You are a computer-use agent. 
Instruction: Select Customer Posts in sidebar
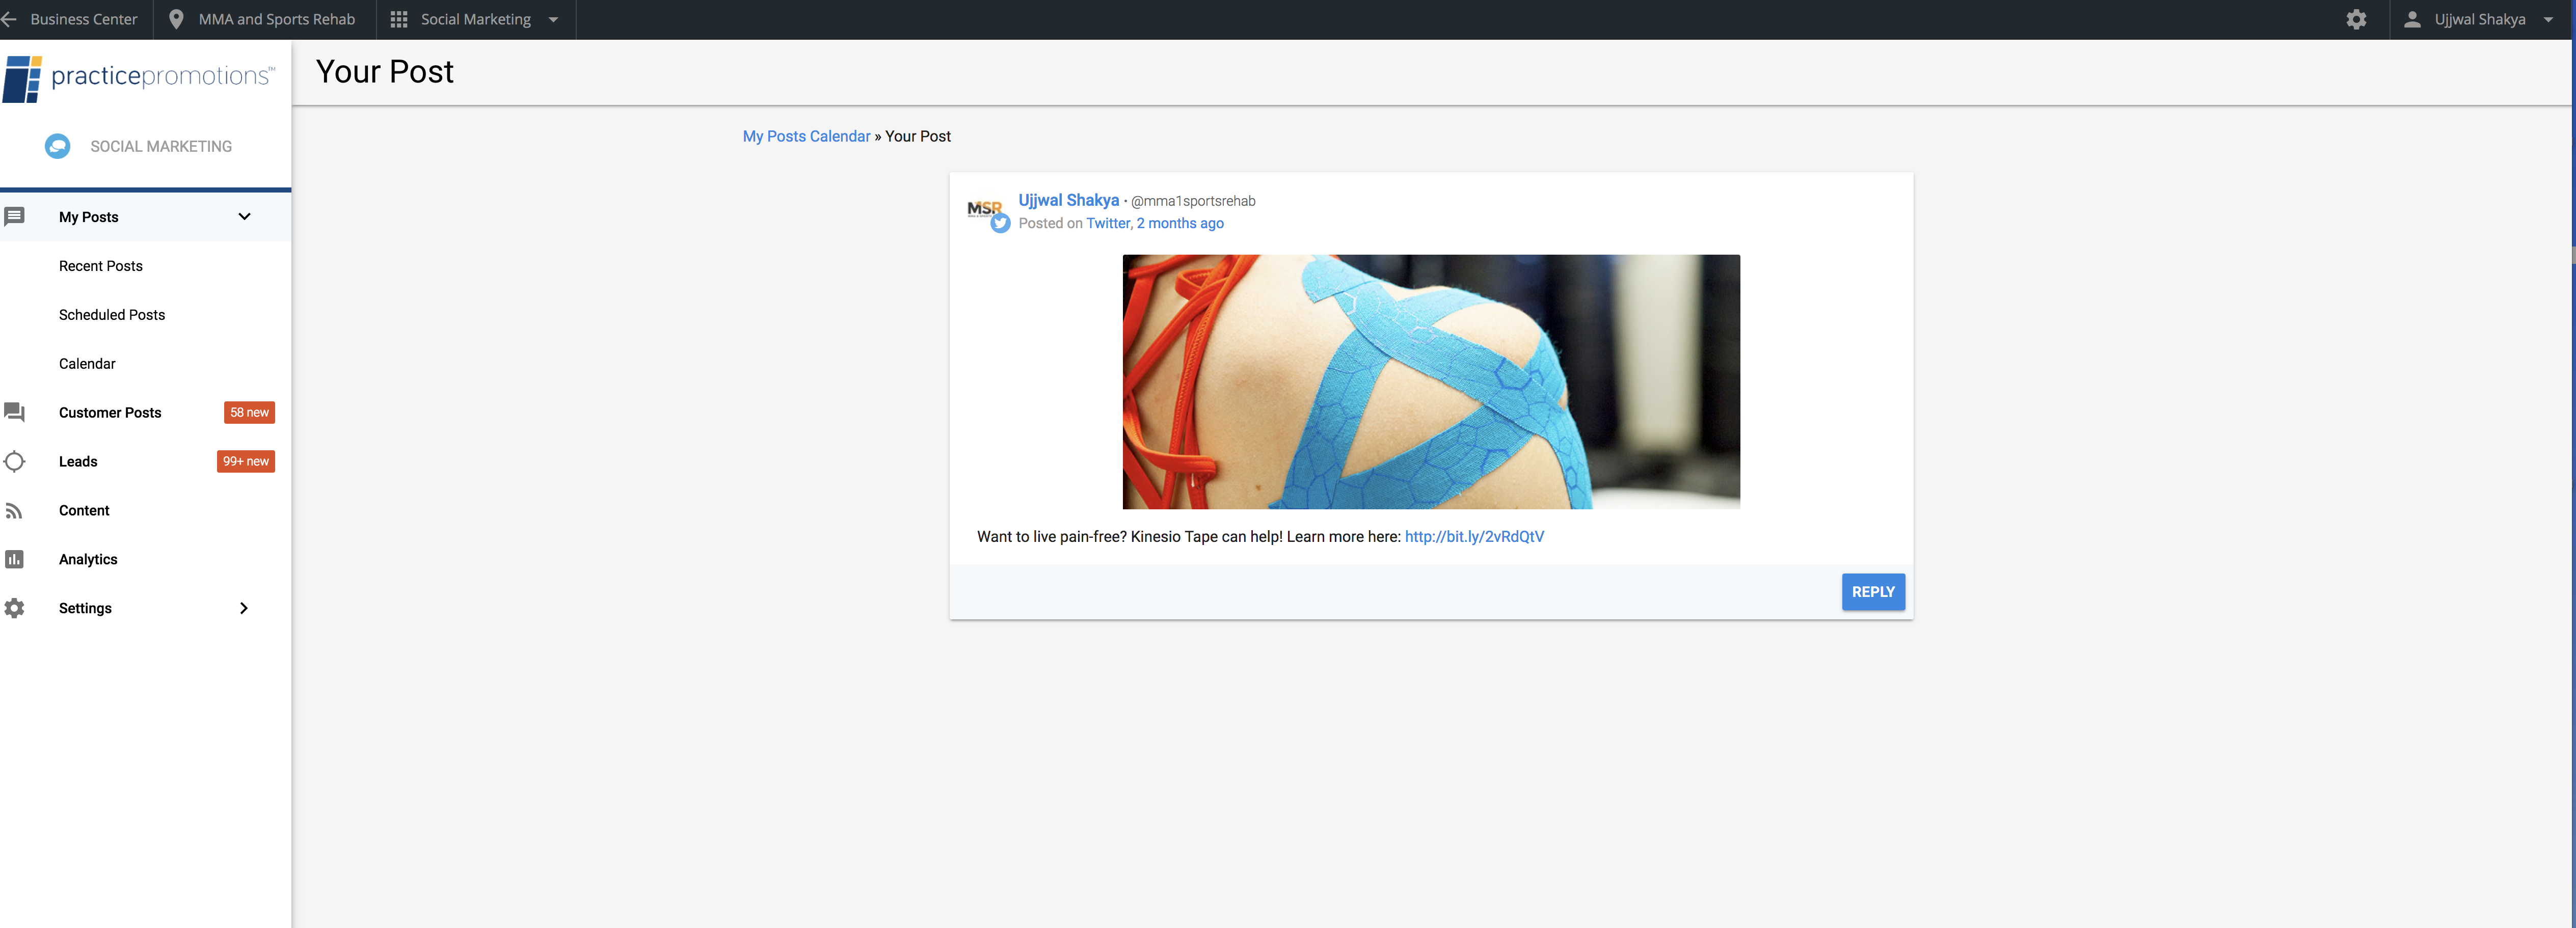click(110, 412)
